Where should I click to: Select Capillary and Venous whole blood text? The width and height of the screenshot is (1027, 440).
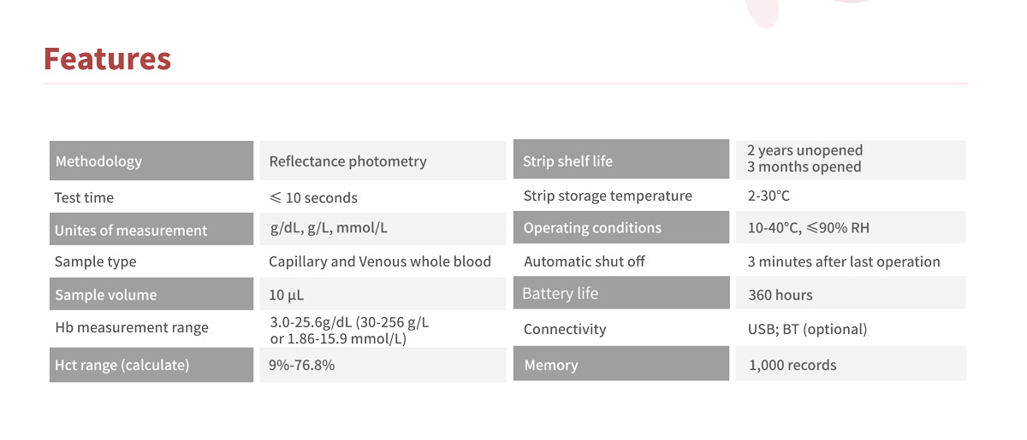click(x=380, y=261)
